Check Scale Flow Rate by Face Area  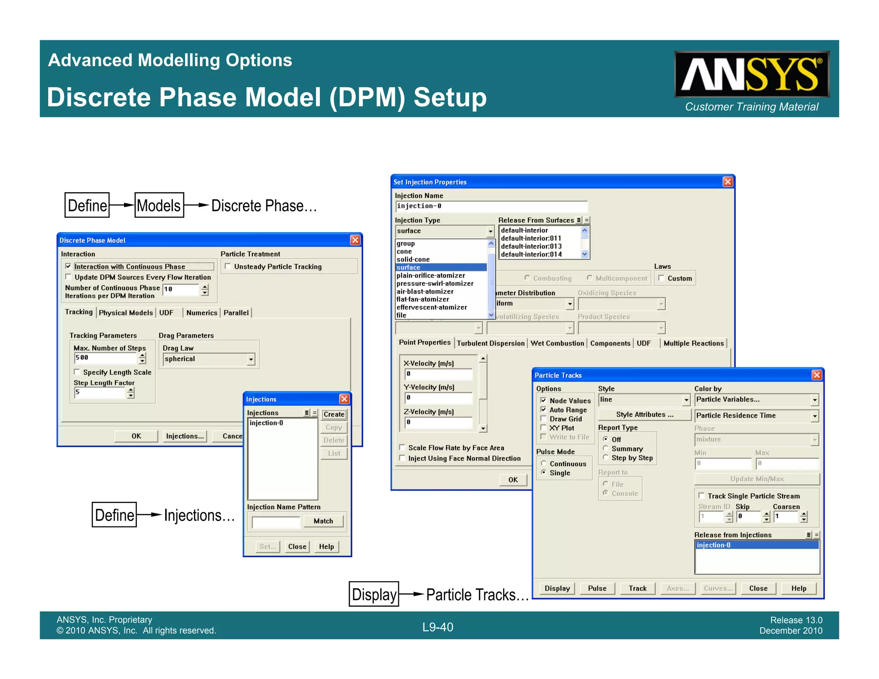(x=402, y=447)
